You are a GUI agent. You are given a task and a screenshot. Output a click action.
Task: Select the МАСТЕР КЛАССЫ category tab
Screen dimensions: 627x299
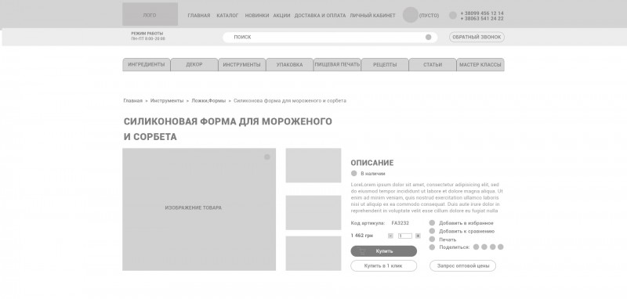pyautogui.click(x=480, y=65)
